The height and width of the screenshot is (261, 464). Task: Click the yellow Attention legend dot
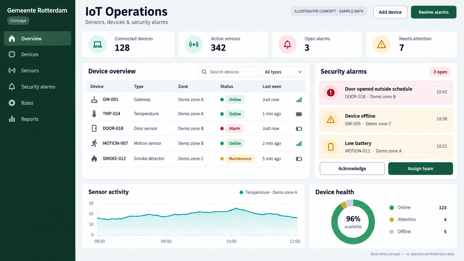click(x=392, y=220)
